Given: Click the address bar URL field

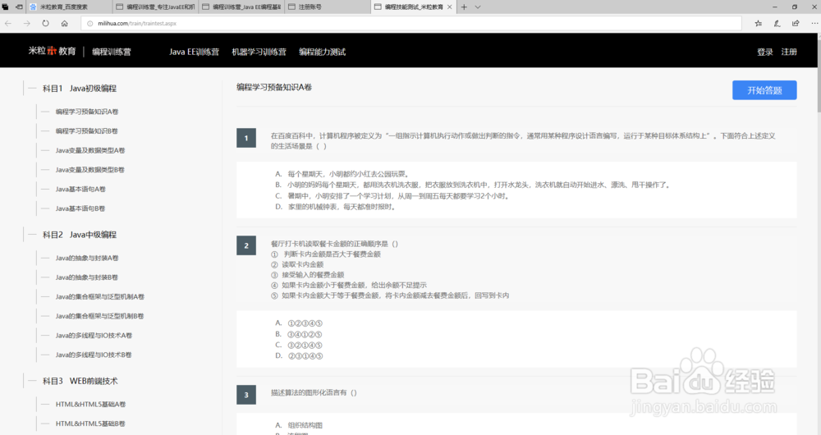Looking at the screenshot, I should [411, 24].
